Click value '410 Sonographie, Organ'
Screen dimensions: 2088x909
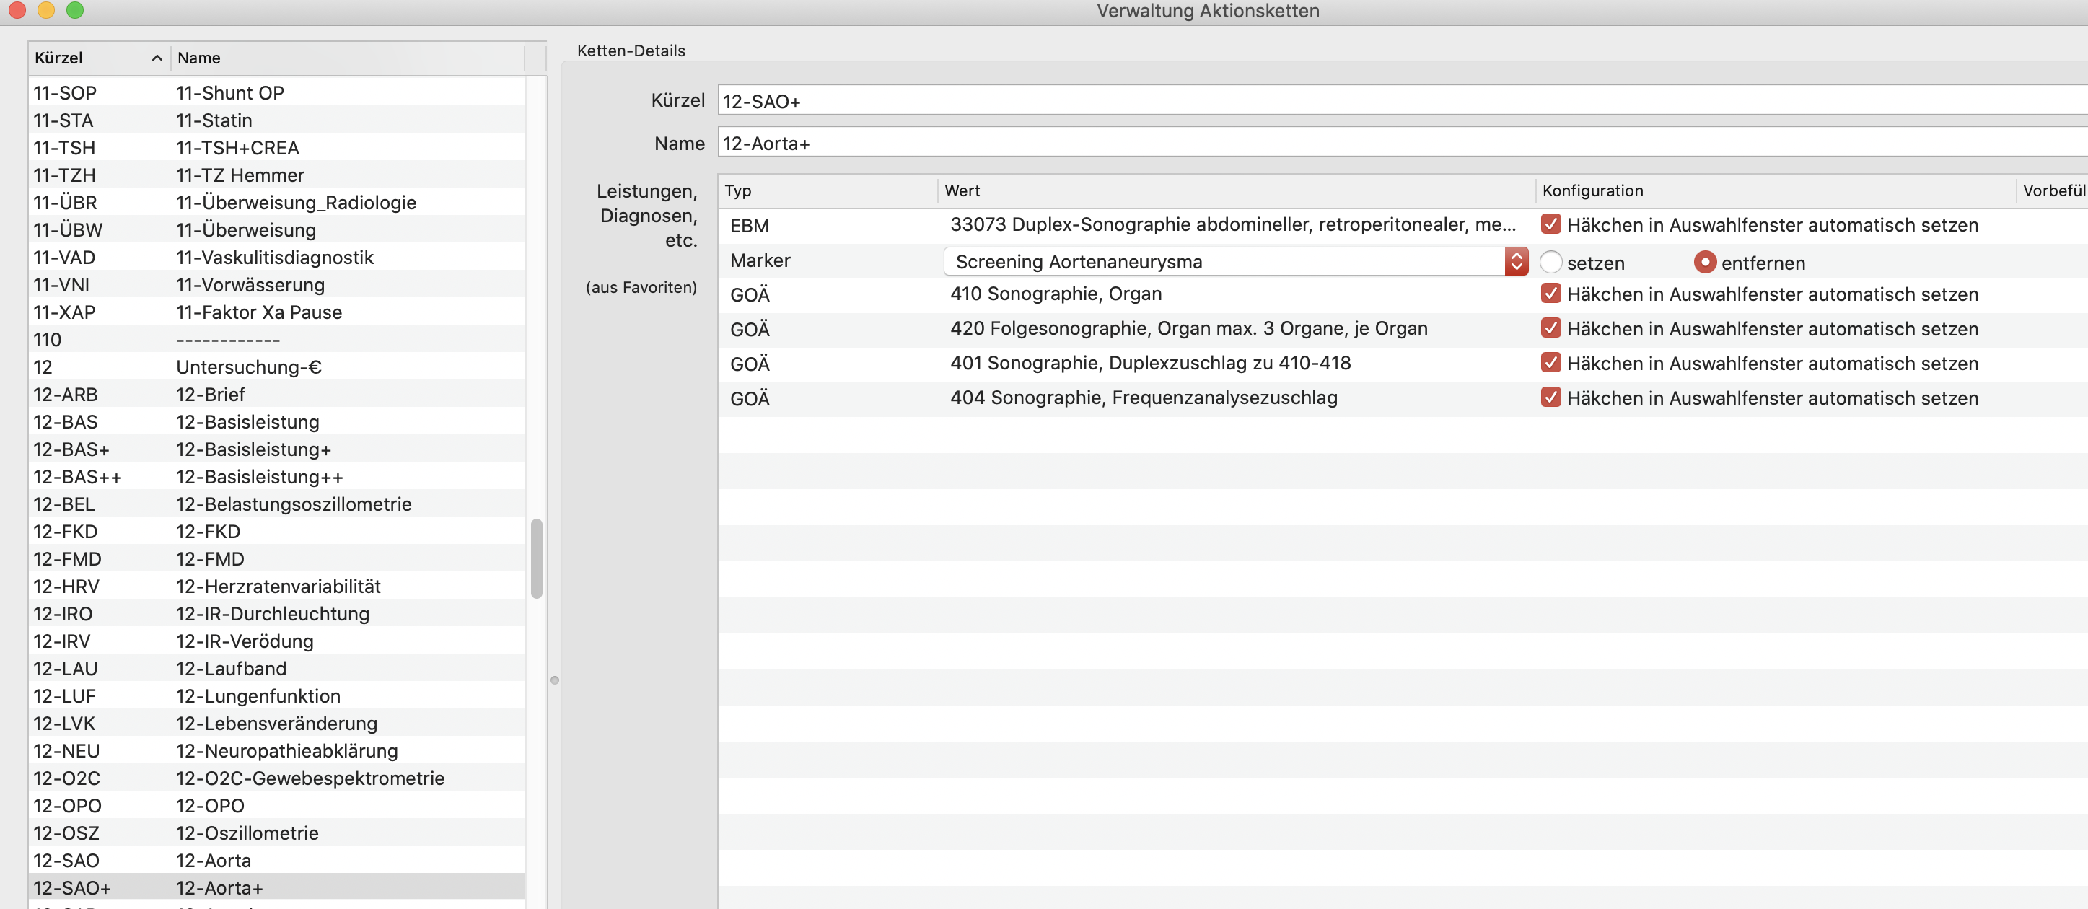click(1056, 294)
